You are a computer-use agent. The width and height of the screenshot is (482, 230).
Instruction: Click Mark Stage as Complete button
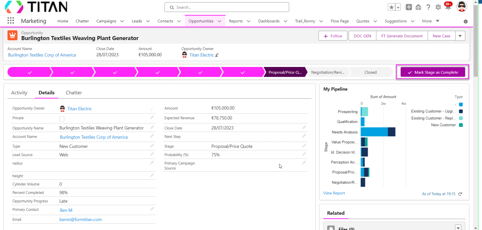point(433,72)
